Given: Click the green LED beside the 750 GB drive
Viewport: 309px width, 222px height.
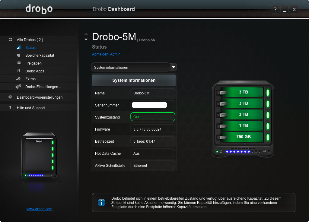Looking at the screenshot, I should [268, 137].
